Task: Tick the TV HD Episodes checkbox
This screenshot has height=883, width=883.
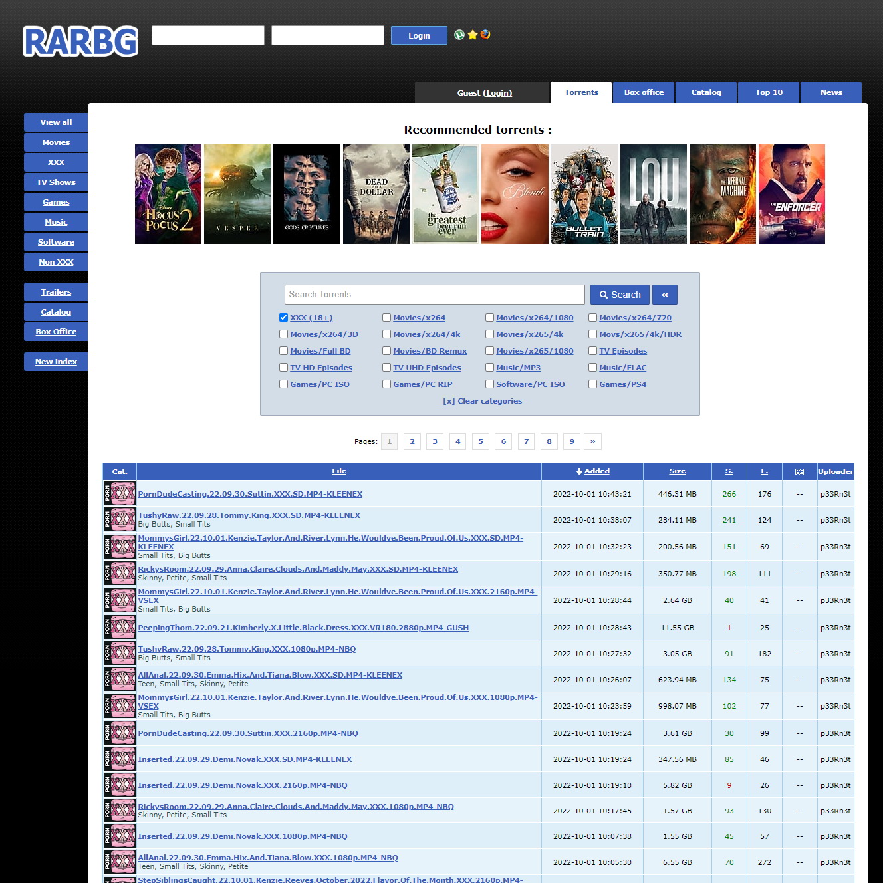Action: tap(284, 368)
